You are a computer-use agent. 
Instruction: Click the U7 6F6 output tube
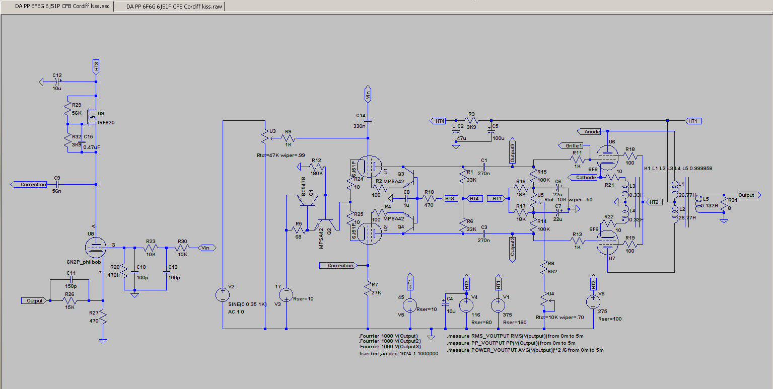607,242
